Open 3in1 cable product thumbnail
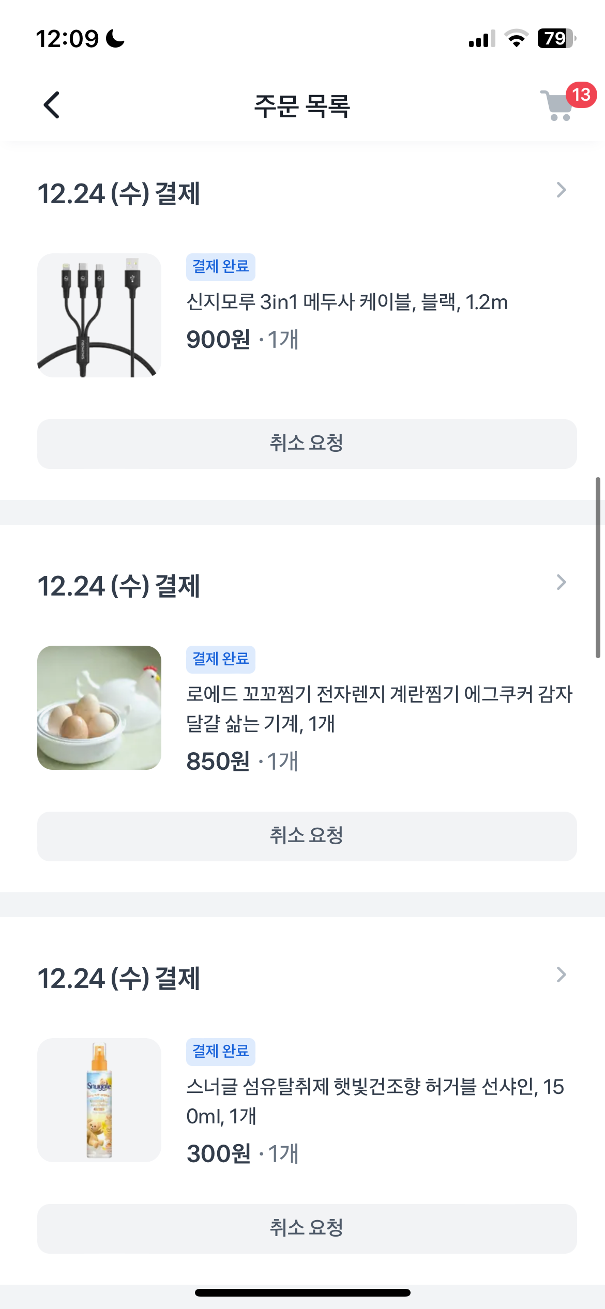The height and width of the screenshot is (1309, 605). 99,315
